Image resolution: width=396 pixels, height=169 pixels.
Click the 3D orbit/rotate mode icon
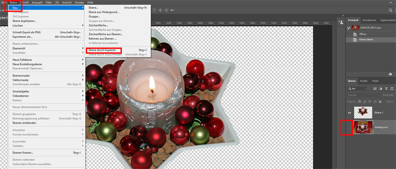tap(154, 10)
